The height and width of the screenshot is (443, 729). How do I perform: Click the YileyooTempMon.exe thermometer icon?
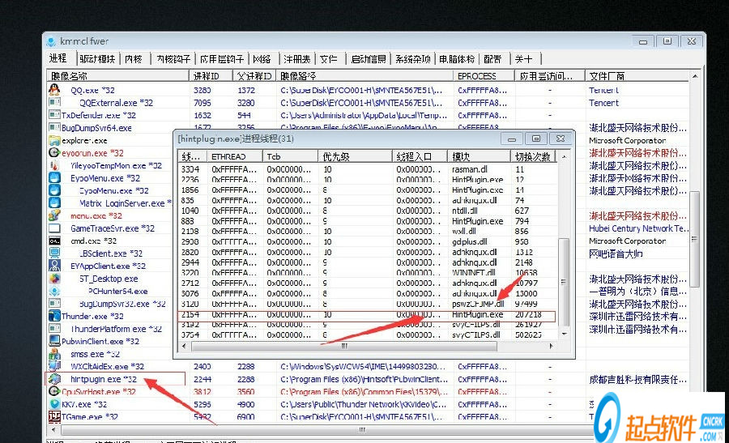click(x=54, y=165)
